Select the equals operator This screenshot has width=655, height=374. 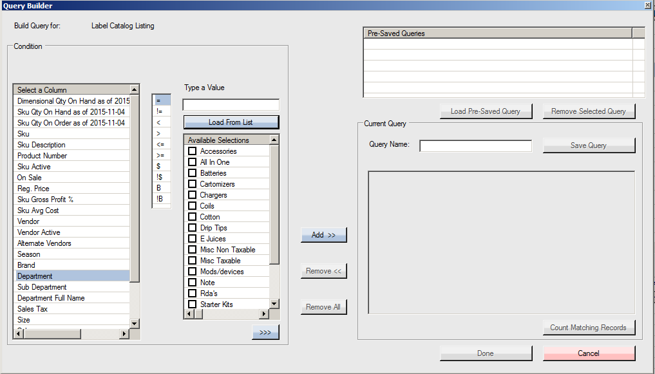162,100
